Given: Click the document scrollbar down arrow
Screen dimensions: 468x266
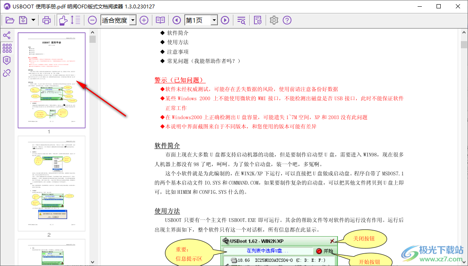Looking at the screenshot, I should 464,262.
